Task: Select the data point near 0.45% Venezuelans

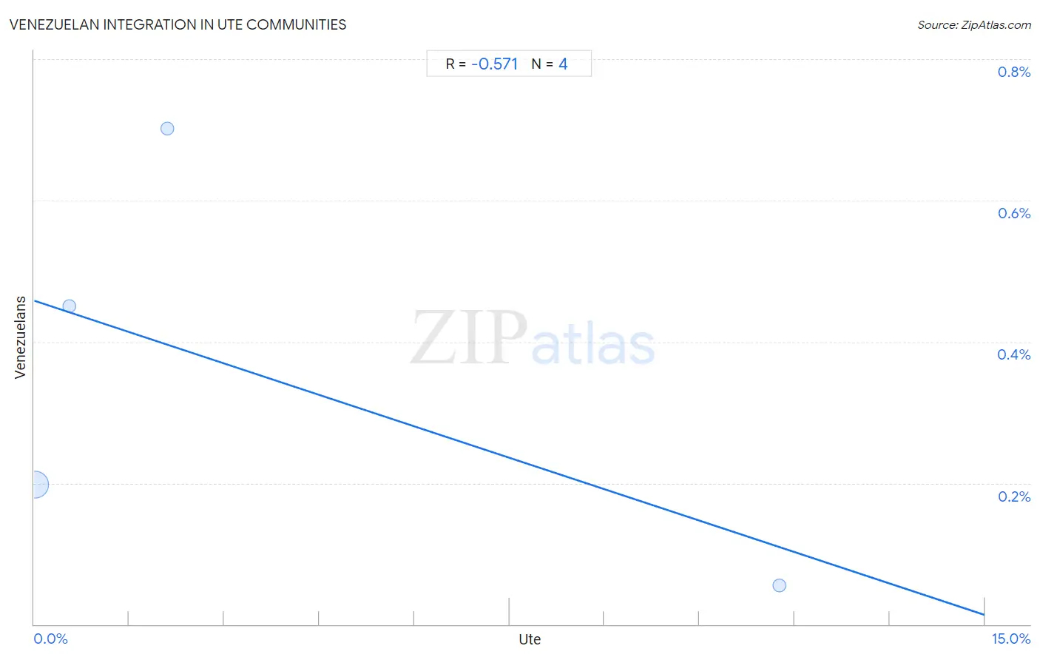Action: click(69, 306)
